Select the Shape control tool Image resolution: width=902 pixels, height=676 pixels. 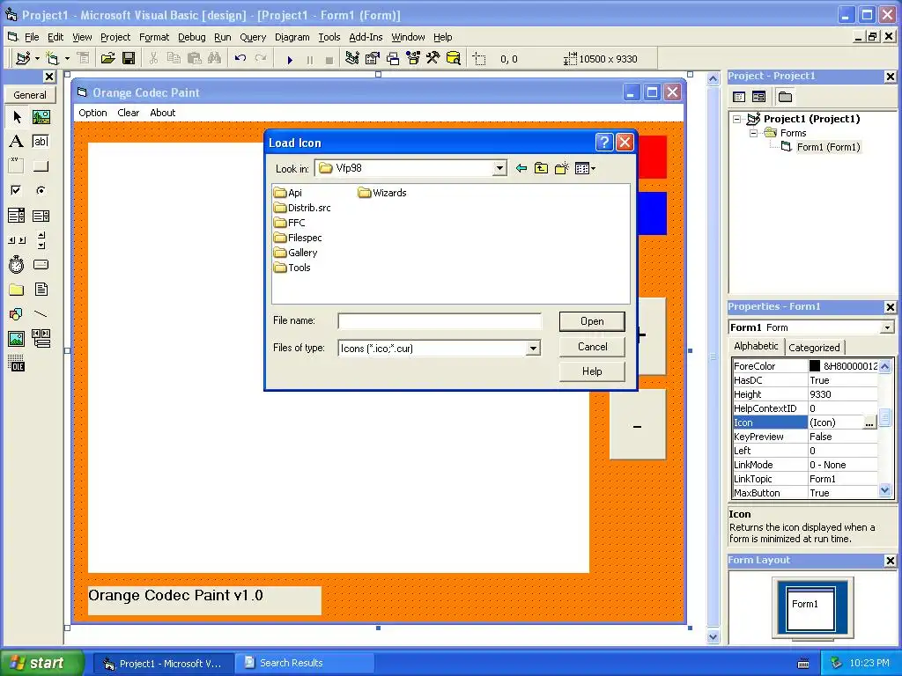pyautogui.click(x=17, y=314)
